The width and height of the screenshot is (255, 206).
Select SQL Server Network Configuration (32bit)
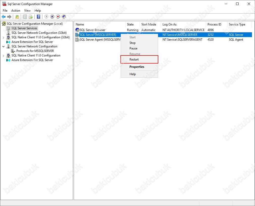click(39, 33)
